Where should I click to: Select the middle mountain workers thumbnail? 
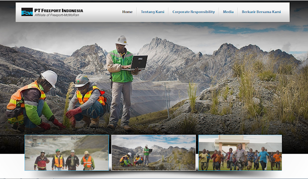click(154, 153)
